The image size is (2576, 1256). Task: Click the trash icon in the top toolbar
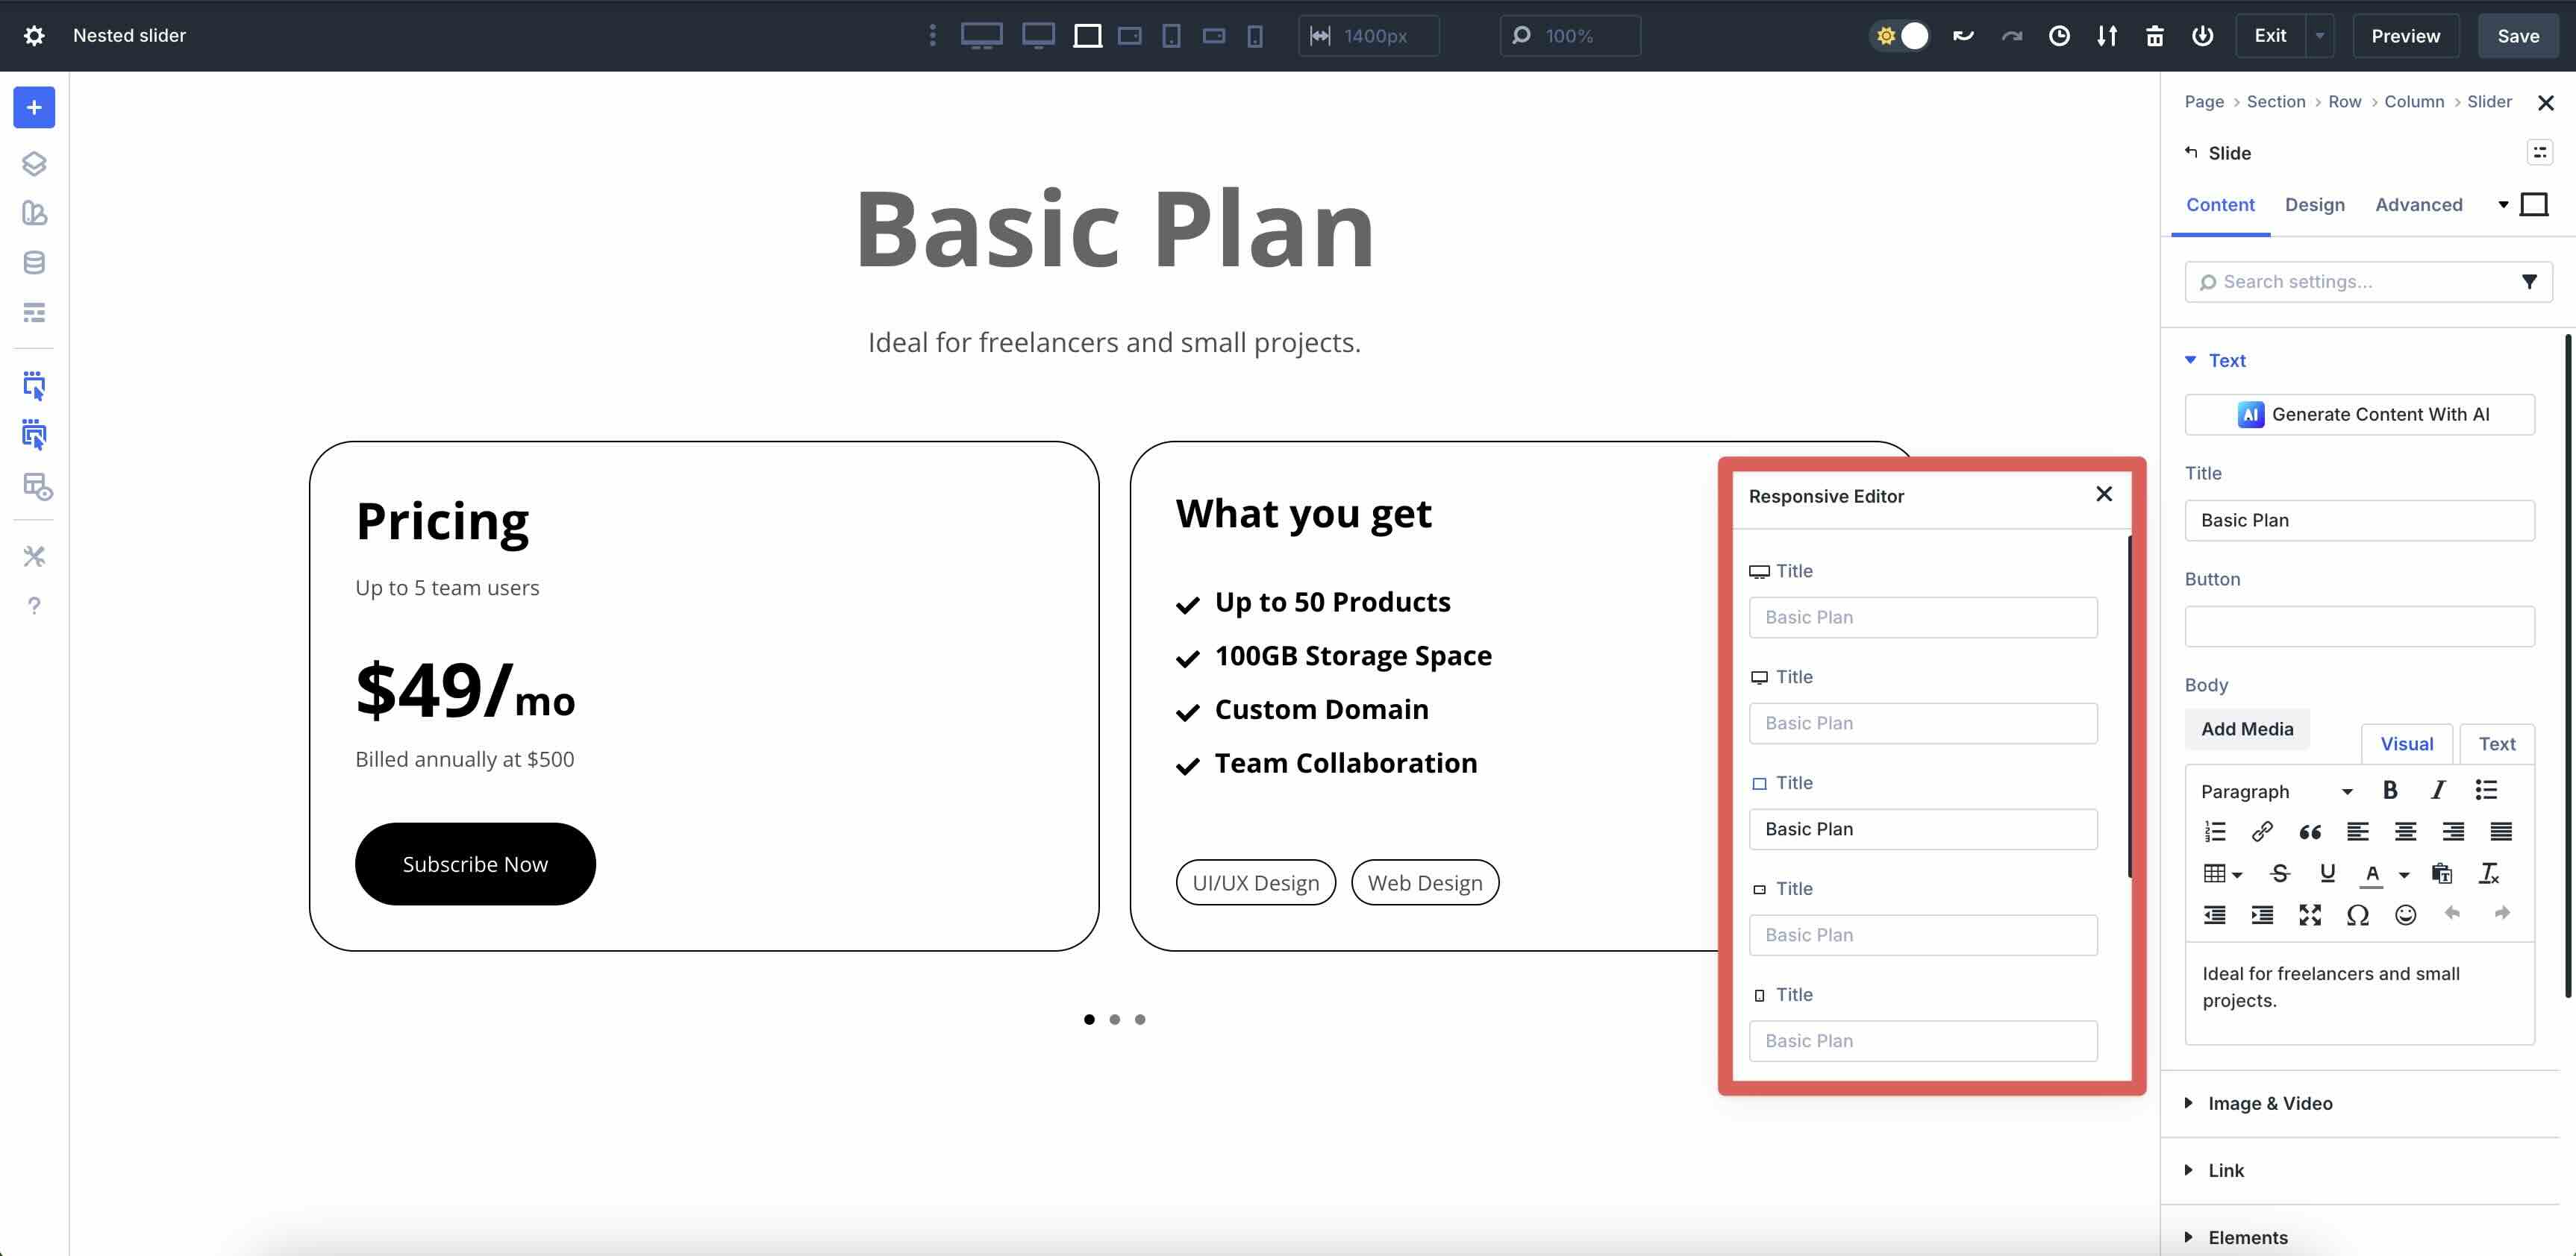(2155, 35)
